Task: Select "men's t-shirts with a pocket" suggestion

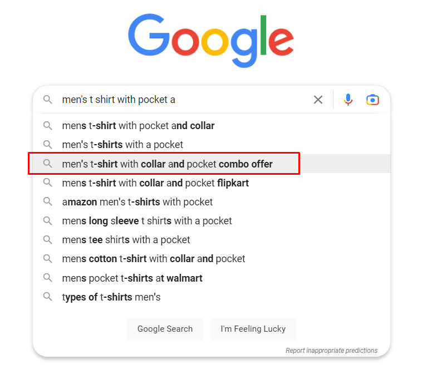Action: (x=211, y=145)
